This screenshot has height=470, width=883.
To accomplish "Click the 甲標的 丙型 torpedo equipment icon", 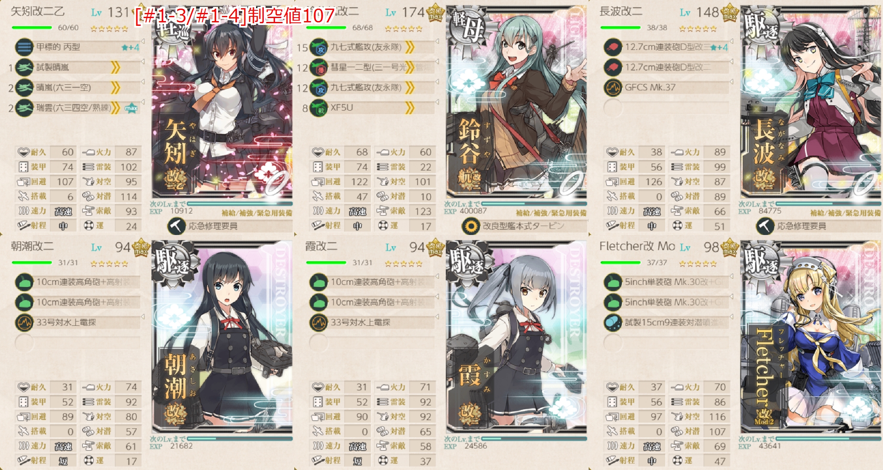I will pos(25,47).
